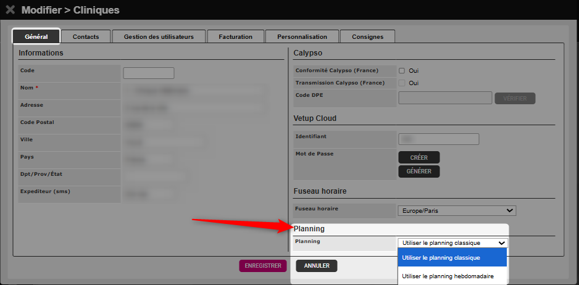Screen dimensions: 579x285
Task: Click the Générer password button
Action: click(419, 171)
